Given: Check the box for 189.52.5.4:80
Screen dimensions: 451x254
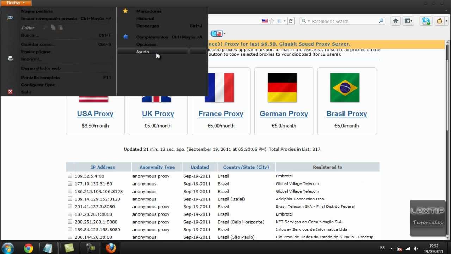Looking at the screenshot, I should (x=70, y=176).
